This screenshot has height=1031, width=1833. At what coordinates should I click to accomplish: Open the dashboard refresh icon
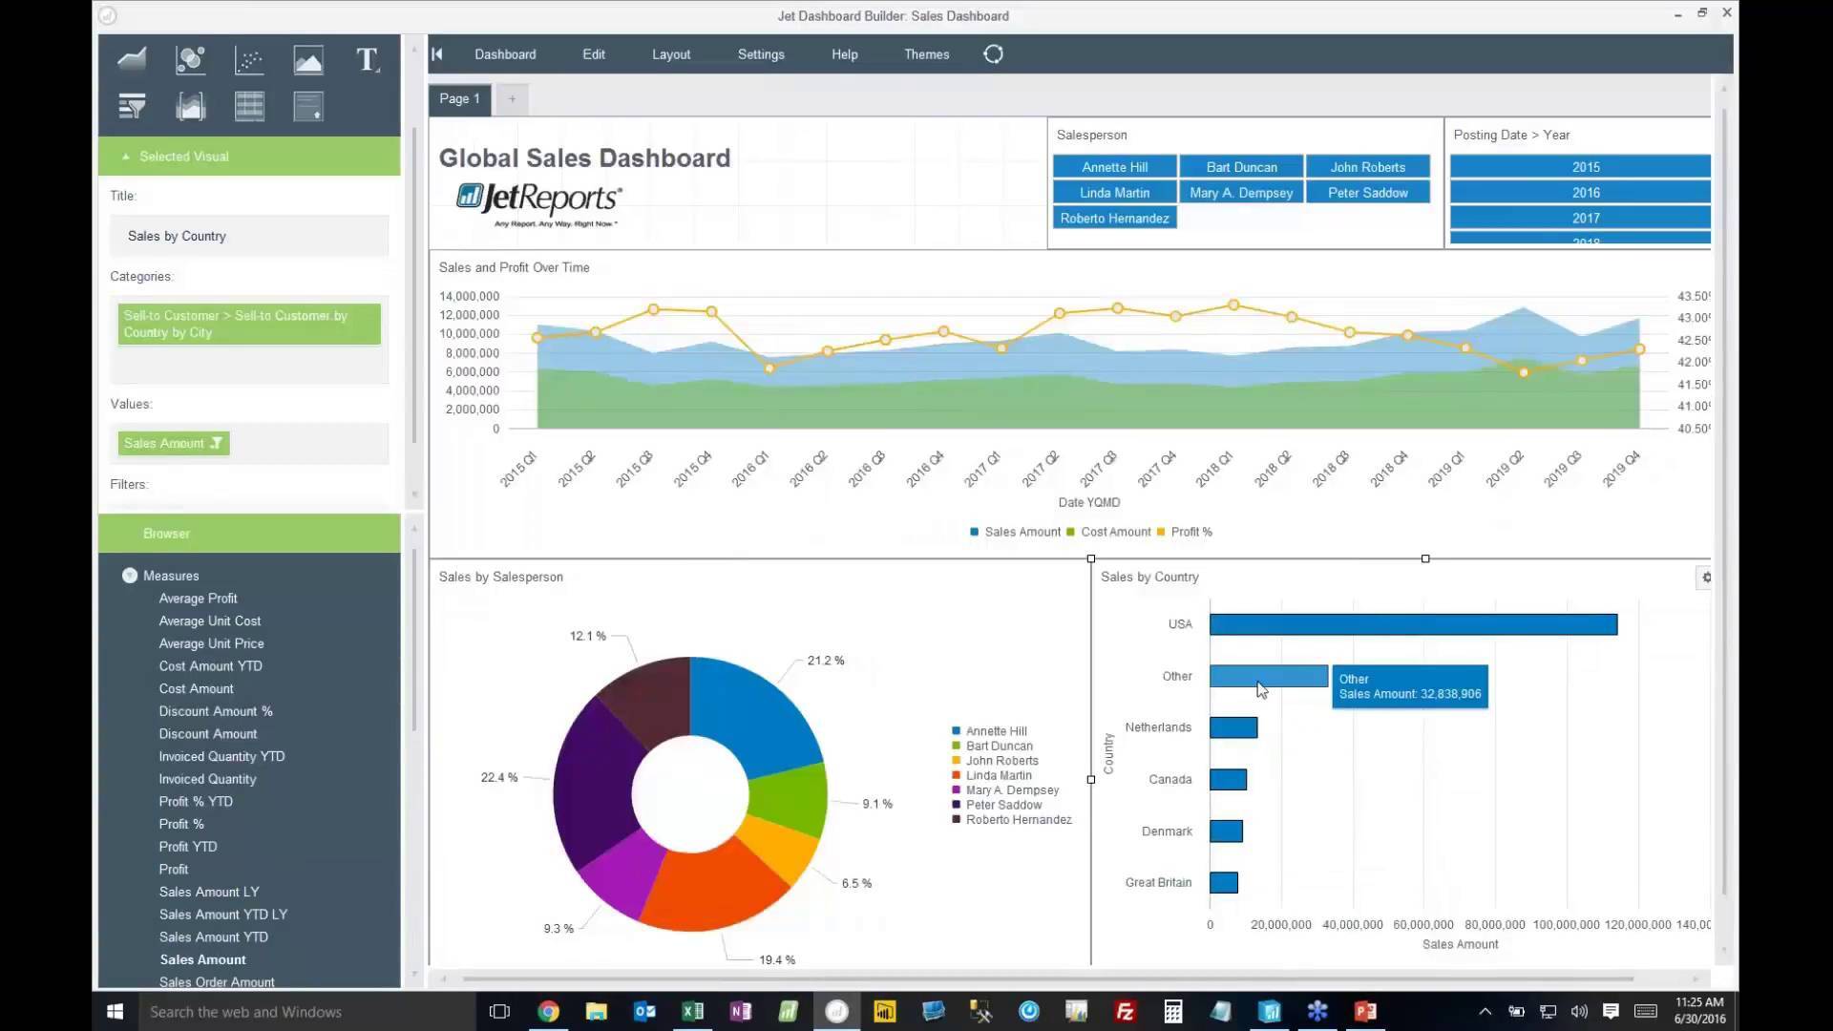coord(994,54)
